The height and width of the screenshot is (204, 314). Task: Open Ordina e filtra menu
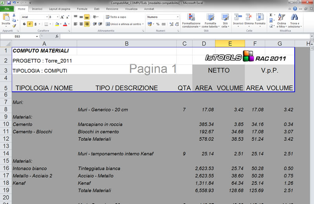click(x=281, y=21)
